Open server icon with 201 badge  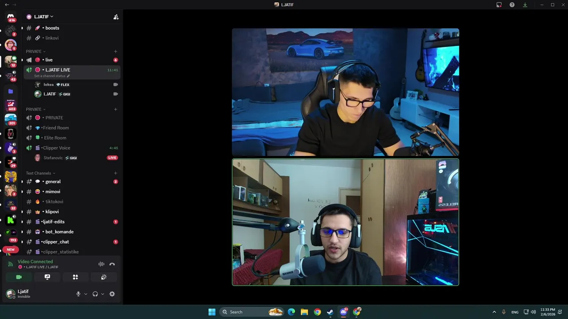[11, 120]
